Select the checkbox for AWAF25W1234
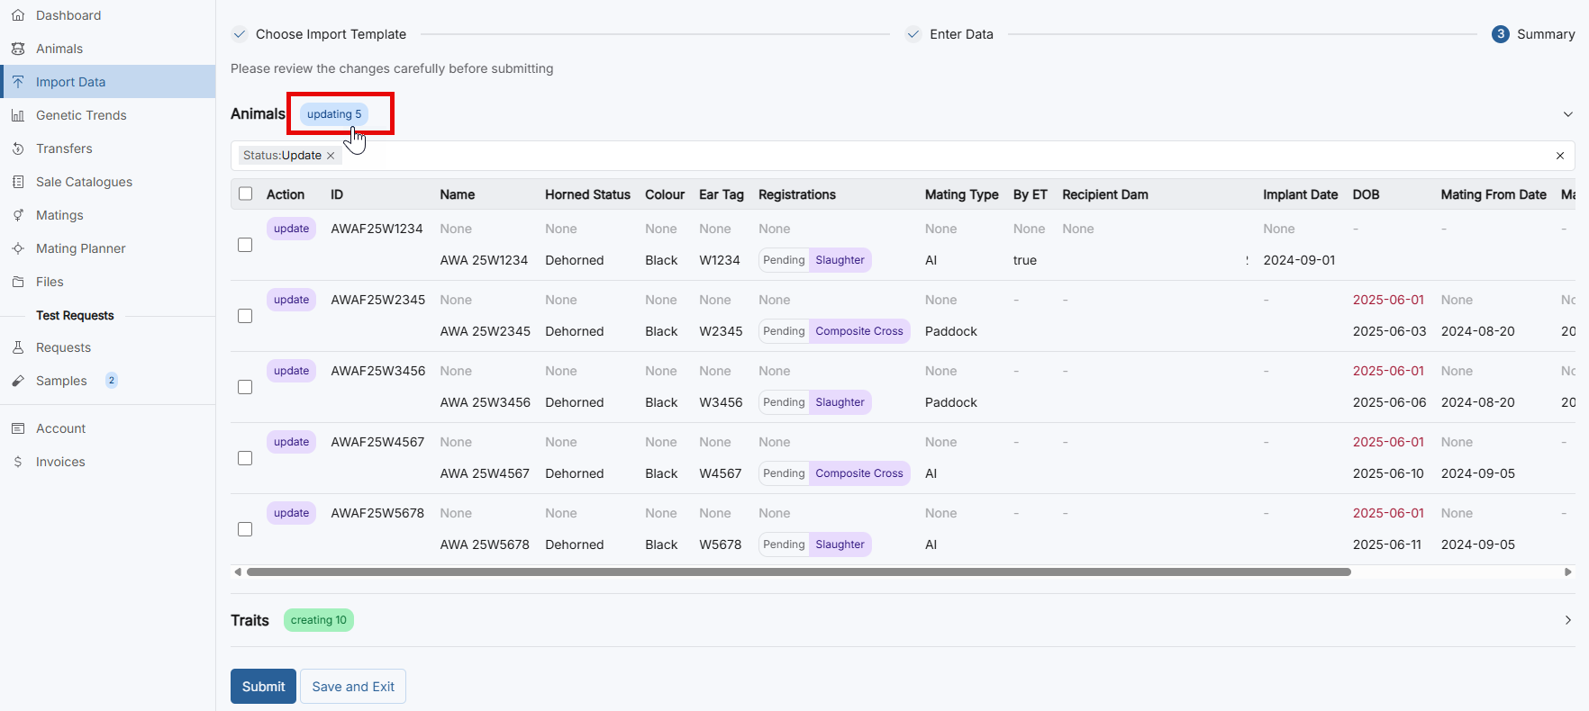The image size is (1589, 711). click(245, 245)
